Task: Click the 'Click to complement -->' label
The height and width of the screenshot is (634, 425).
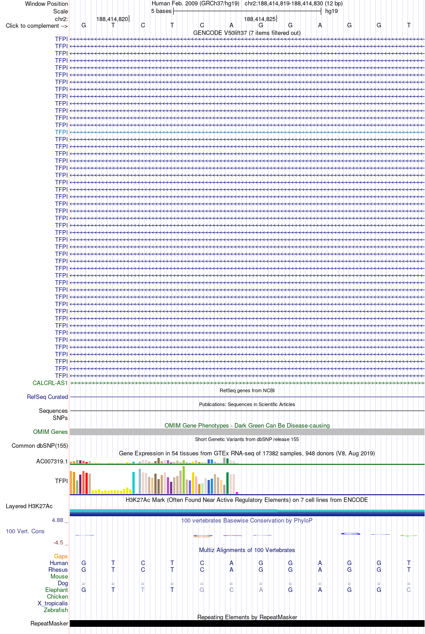Action: [37, 26]
